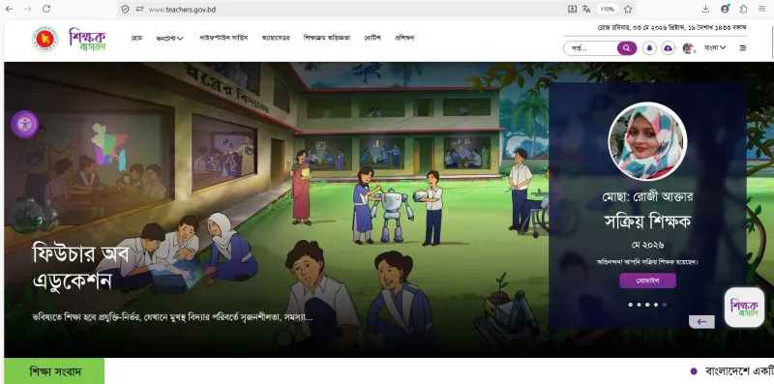The width and height of the screenshot is (774, 384).
Task: Open the accessibility widget icon
Action: click(x=25, y=124)
